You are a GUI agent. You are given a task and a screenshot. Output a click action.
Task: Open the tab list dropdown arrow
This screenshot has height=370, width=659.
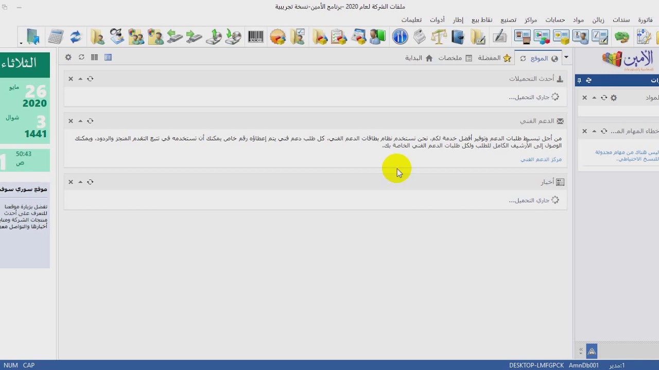tap(566, 58)
